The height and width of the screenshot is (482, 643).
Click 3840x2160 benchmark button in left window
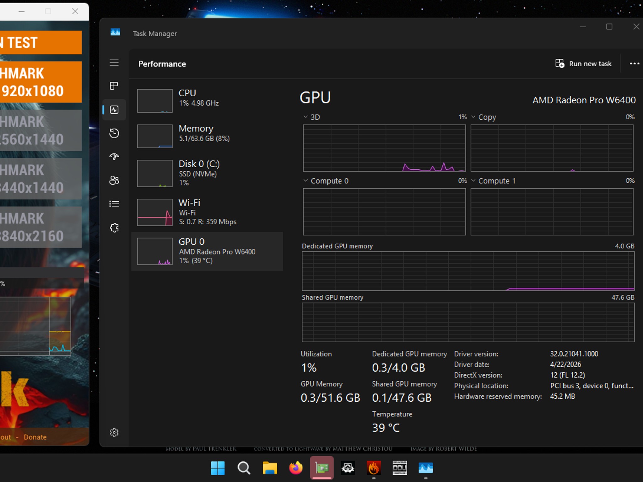click(41, 227)
